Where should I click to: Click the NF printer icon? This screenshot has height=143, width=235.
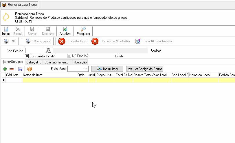(x=6, y=41)
